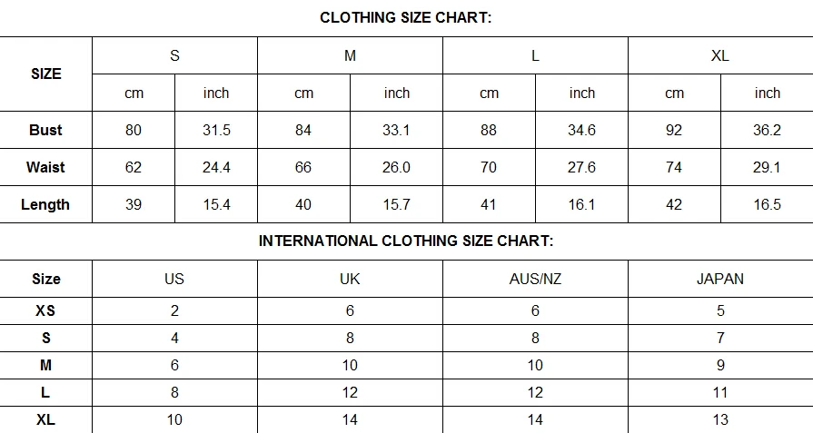Select the S size column header
The width and height of the screenshot is (813, 433).
coord(174,55)
